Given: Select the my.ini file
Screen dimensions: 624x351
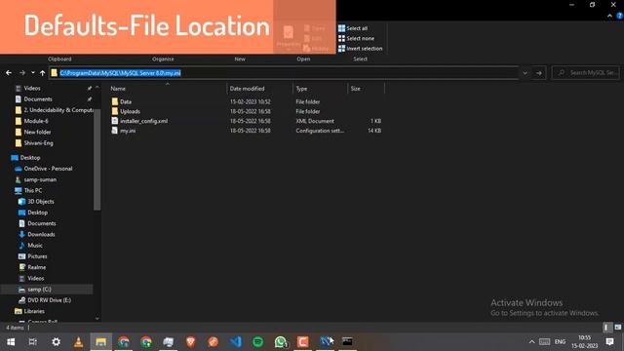Looking at the screenshot, I should (128, 131).
